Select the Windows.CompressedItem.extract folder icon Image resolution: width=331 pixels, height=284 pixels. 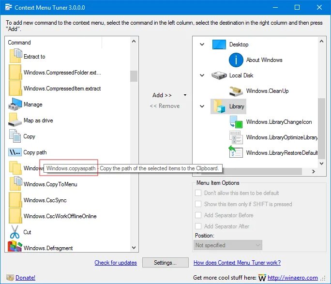[x=15, y=88]
